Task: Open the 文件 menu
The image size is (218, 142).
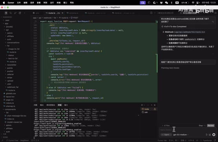Action: [19, 2]
